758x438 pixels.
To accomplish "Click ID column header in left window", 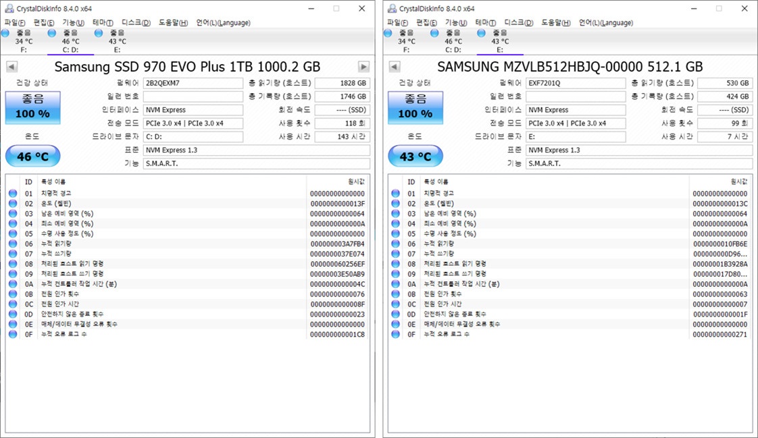I will (28, 182).
